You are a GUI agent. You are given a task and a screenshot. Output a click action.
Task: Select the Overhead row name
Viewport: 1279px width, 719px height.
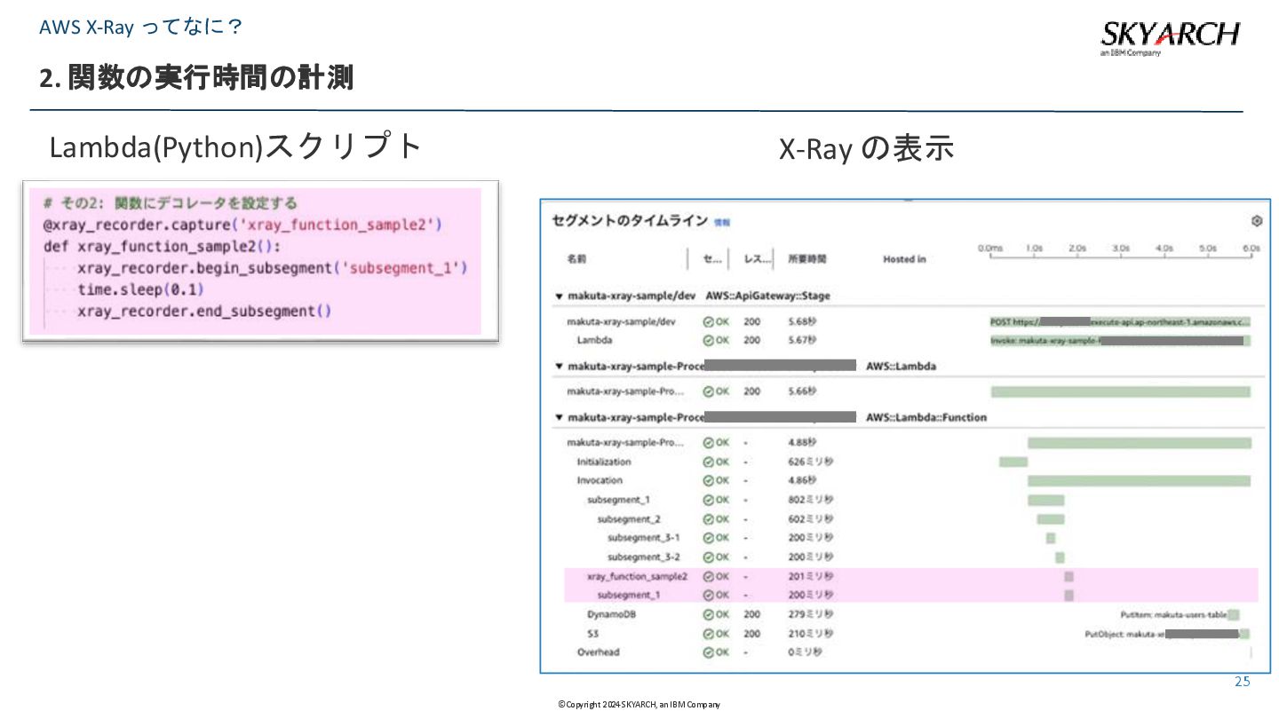pos(599,652)
